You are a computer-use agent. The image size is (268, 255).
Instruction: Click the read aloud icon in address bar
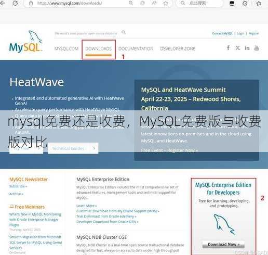(154, 3)
